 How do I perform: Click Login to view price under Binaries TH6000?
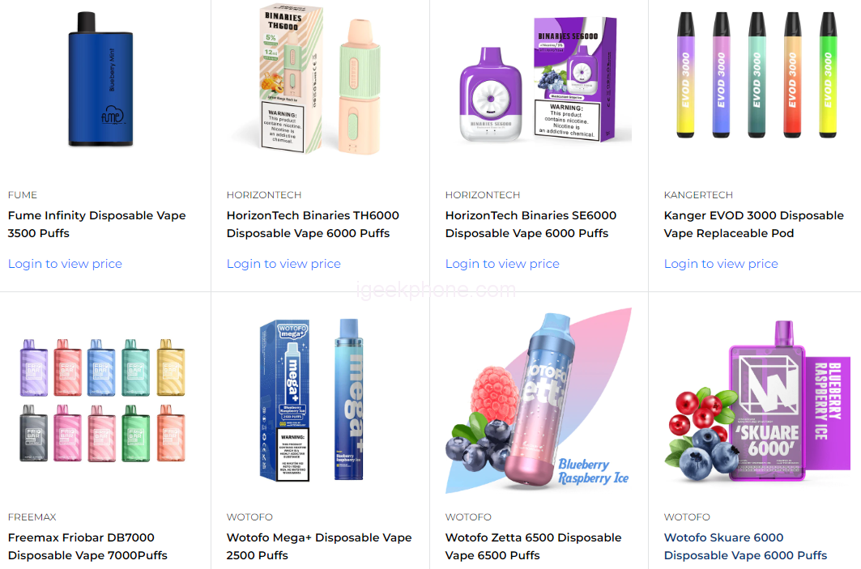283,264
